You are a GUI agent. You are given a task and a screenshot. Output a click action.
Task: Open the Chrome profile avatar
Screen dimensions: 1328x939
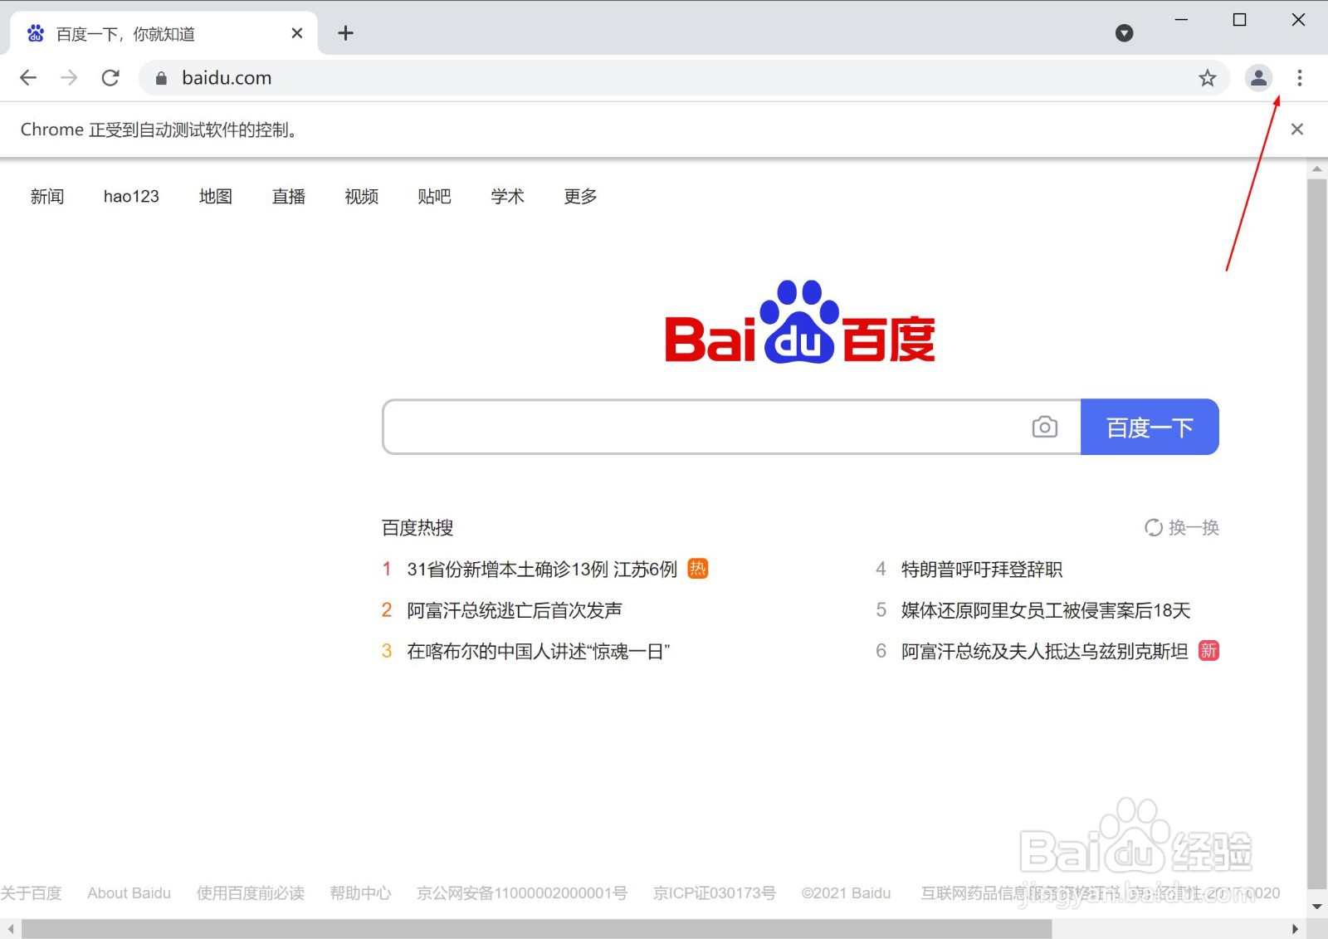pyautogui.click(x=1258, y=78)
